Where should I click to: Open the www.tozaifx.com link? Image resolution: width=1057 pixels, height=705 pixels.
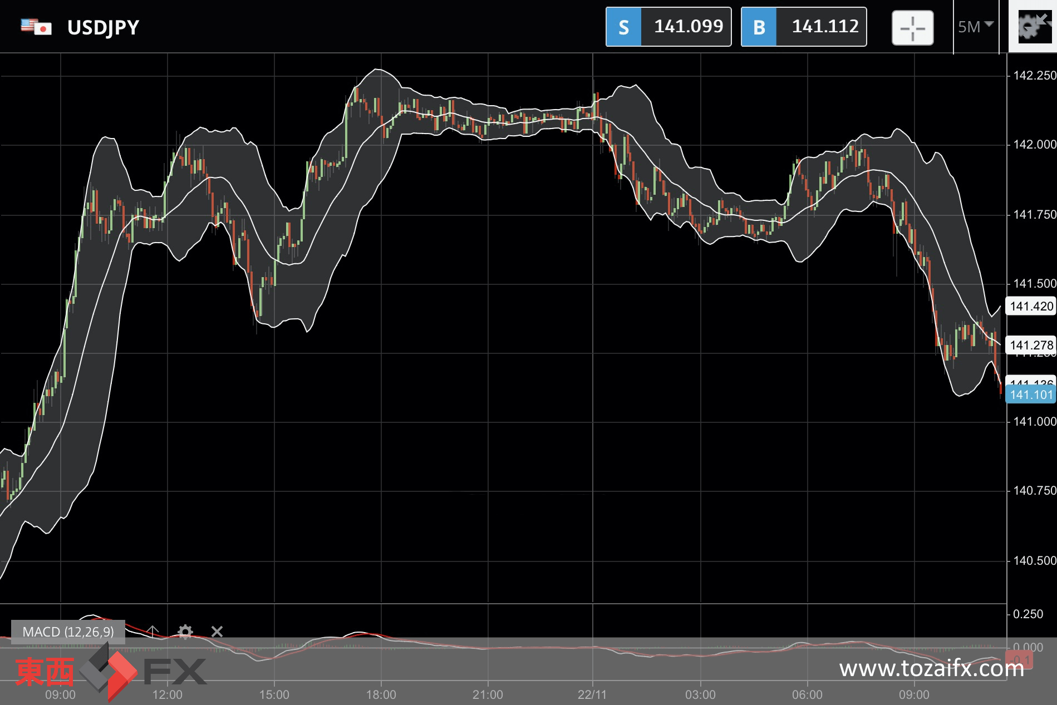coord(931,668)
